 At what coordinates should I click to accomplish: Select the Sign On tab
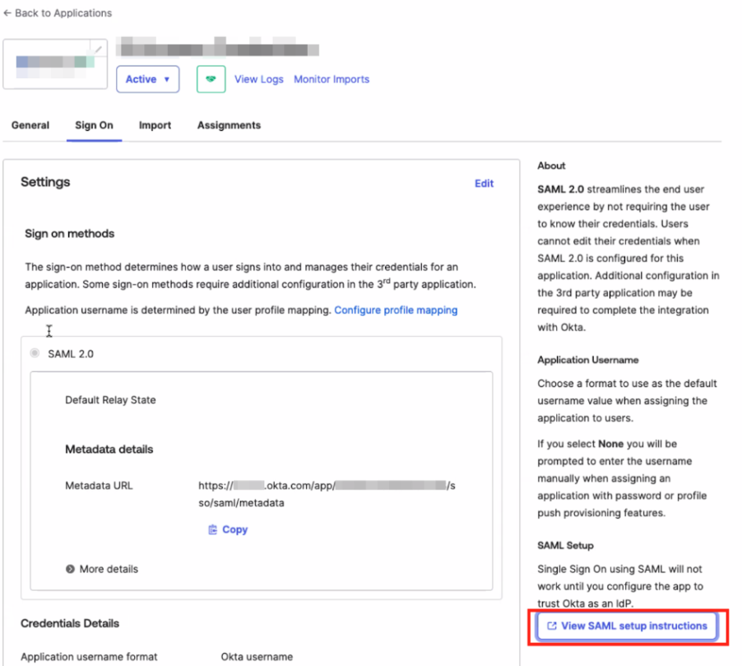(x=94, y=125)
